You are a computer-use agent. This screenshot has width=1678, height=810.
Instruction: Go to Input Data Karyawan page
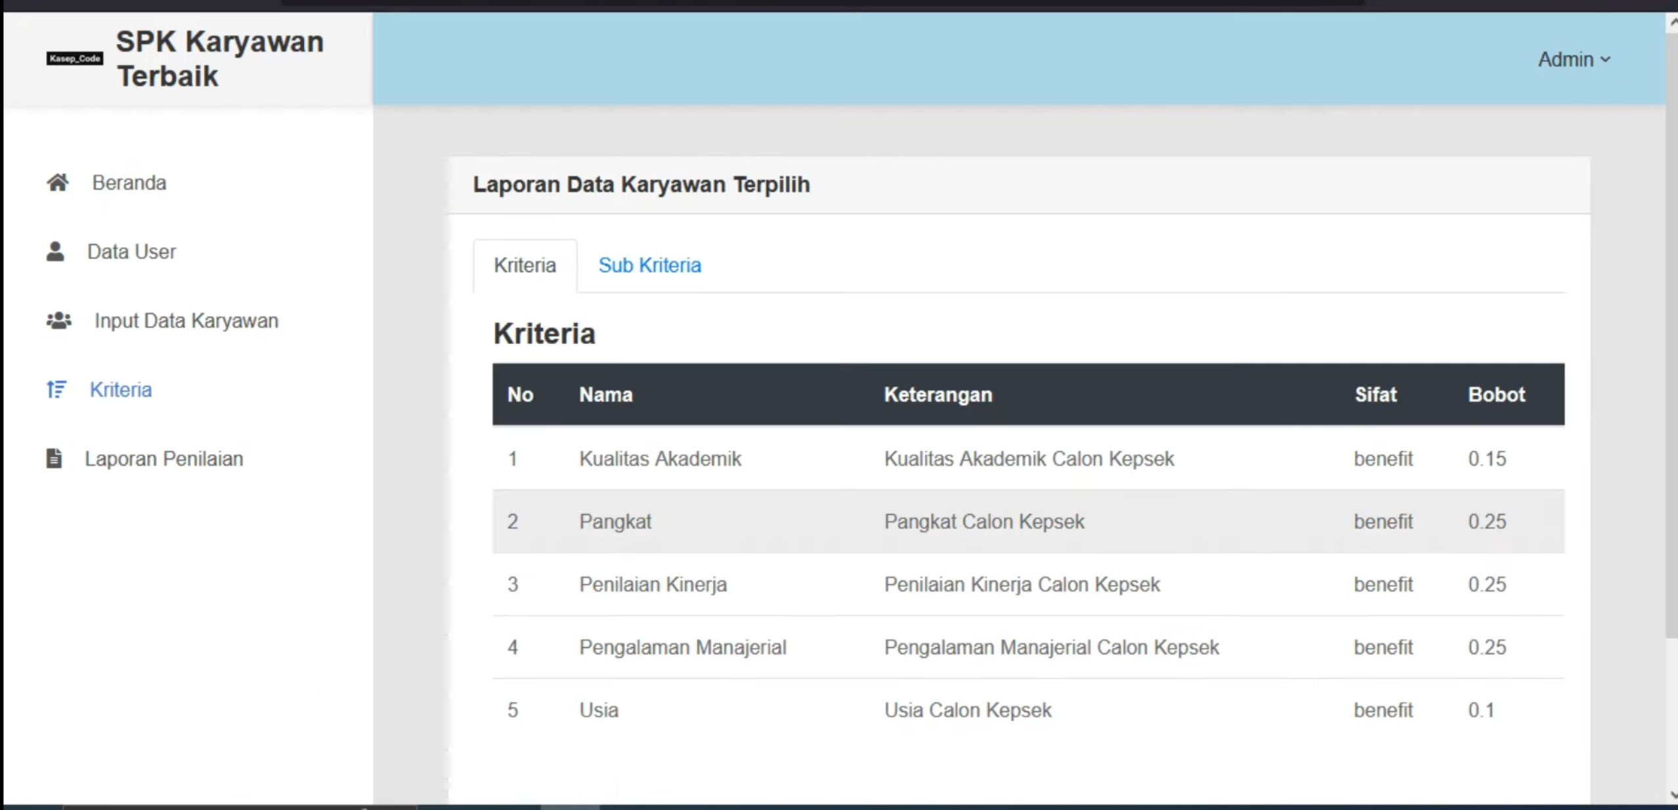[186, 320]
